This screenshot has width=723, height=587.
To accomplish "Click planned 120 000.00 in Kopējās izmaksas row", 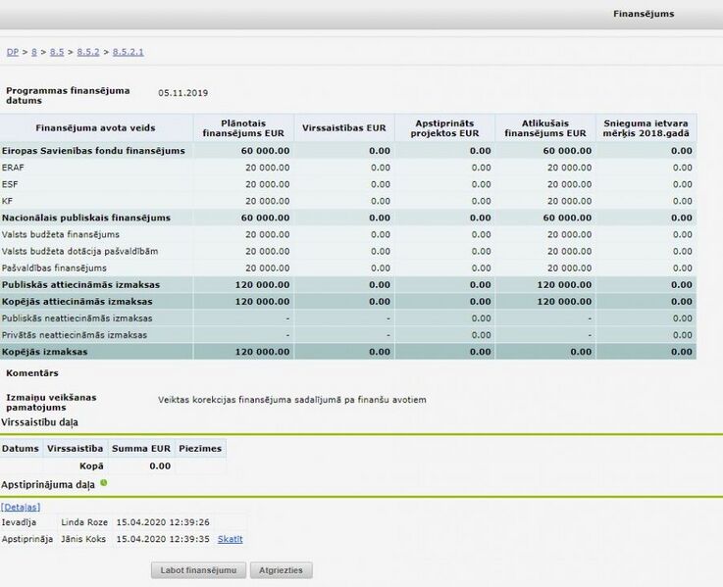I will coord(262,352).
